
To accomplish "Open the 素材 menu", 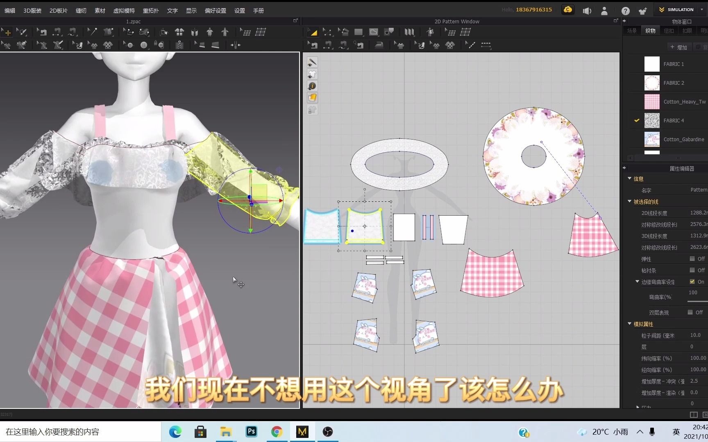I will tap(100, 11).
